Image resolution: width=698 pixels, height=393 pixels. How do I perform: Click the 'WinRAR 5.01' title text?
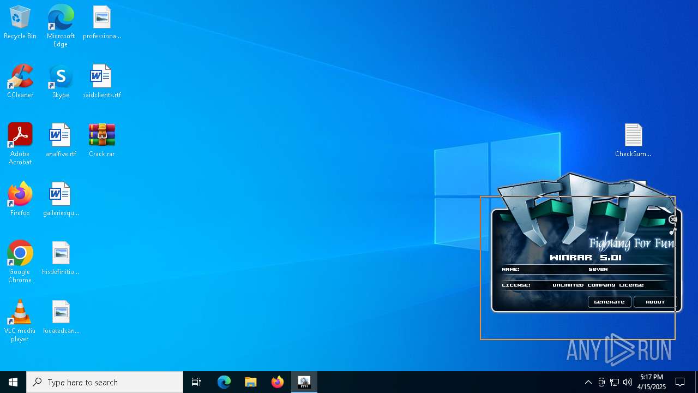586,258
